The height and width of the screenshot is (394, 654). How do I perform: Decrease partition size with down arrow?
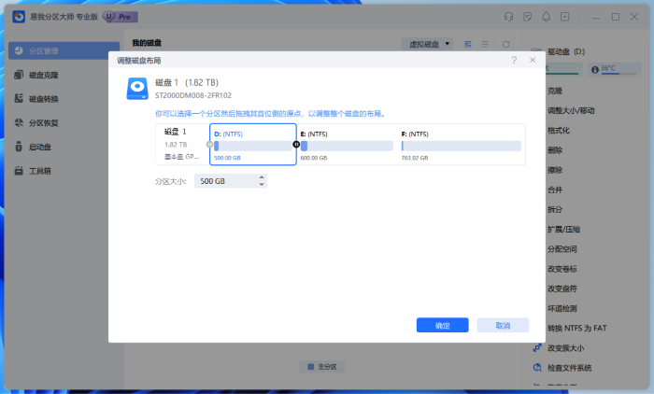point(262,184)
